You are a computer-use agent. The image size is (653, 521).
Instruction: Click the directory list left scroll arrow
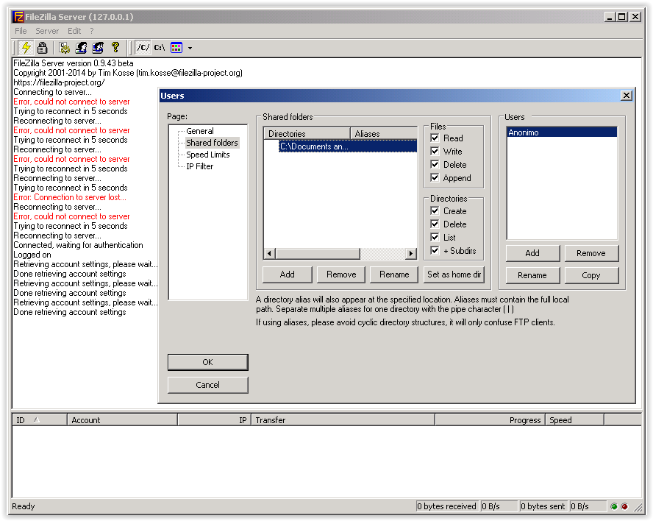[269, 253]
